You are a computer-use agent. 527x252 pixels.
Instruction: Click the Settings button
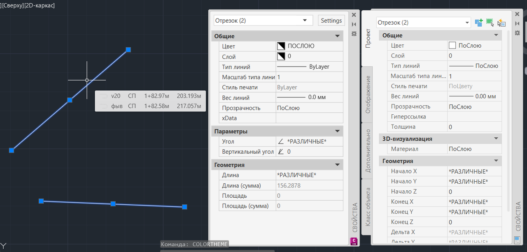pos(331,21)
